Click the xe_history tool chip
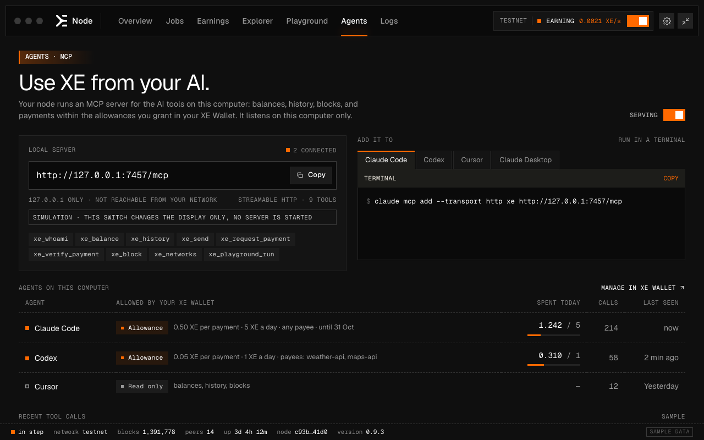Screen dimensions: 704x440 [x=150, y=239]
